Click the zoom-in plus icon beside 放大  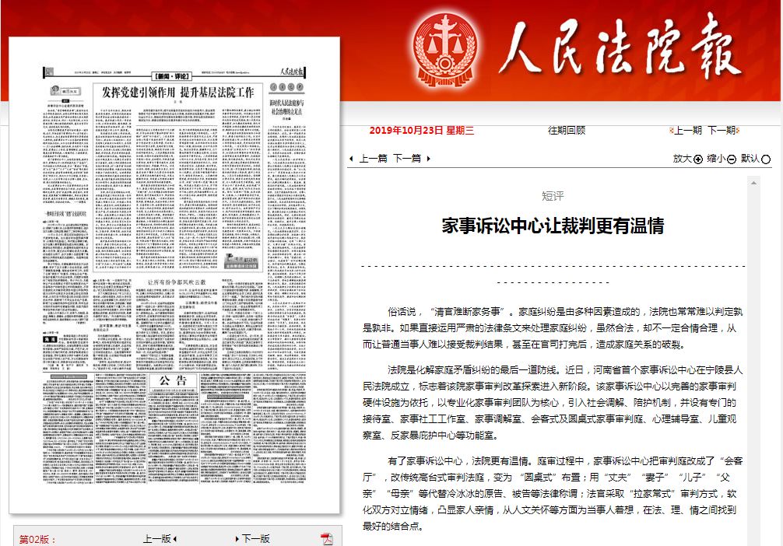pyautogui.click(x=698, y=159)
